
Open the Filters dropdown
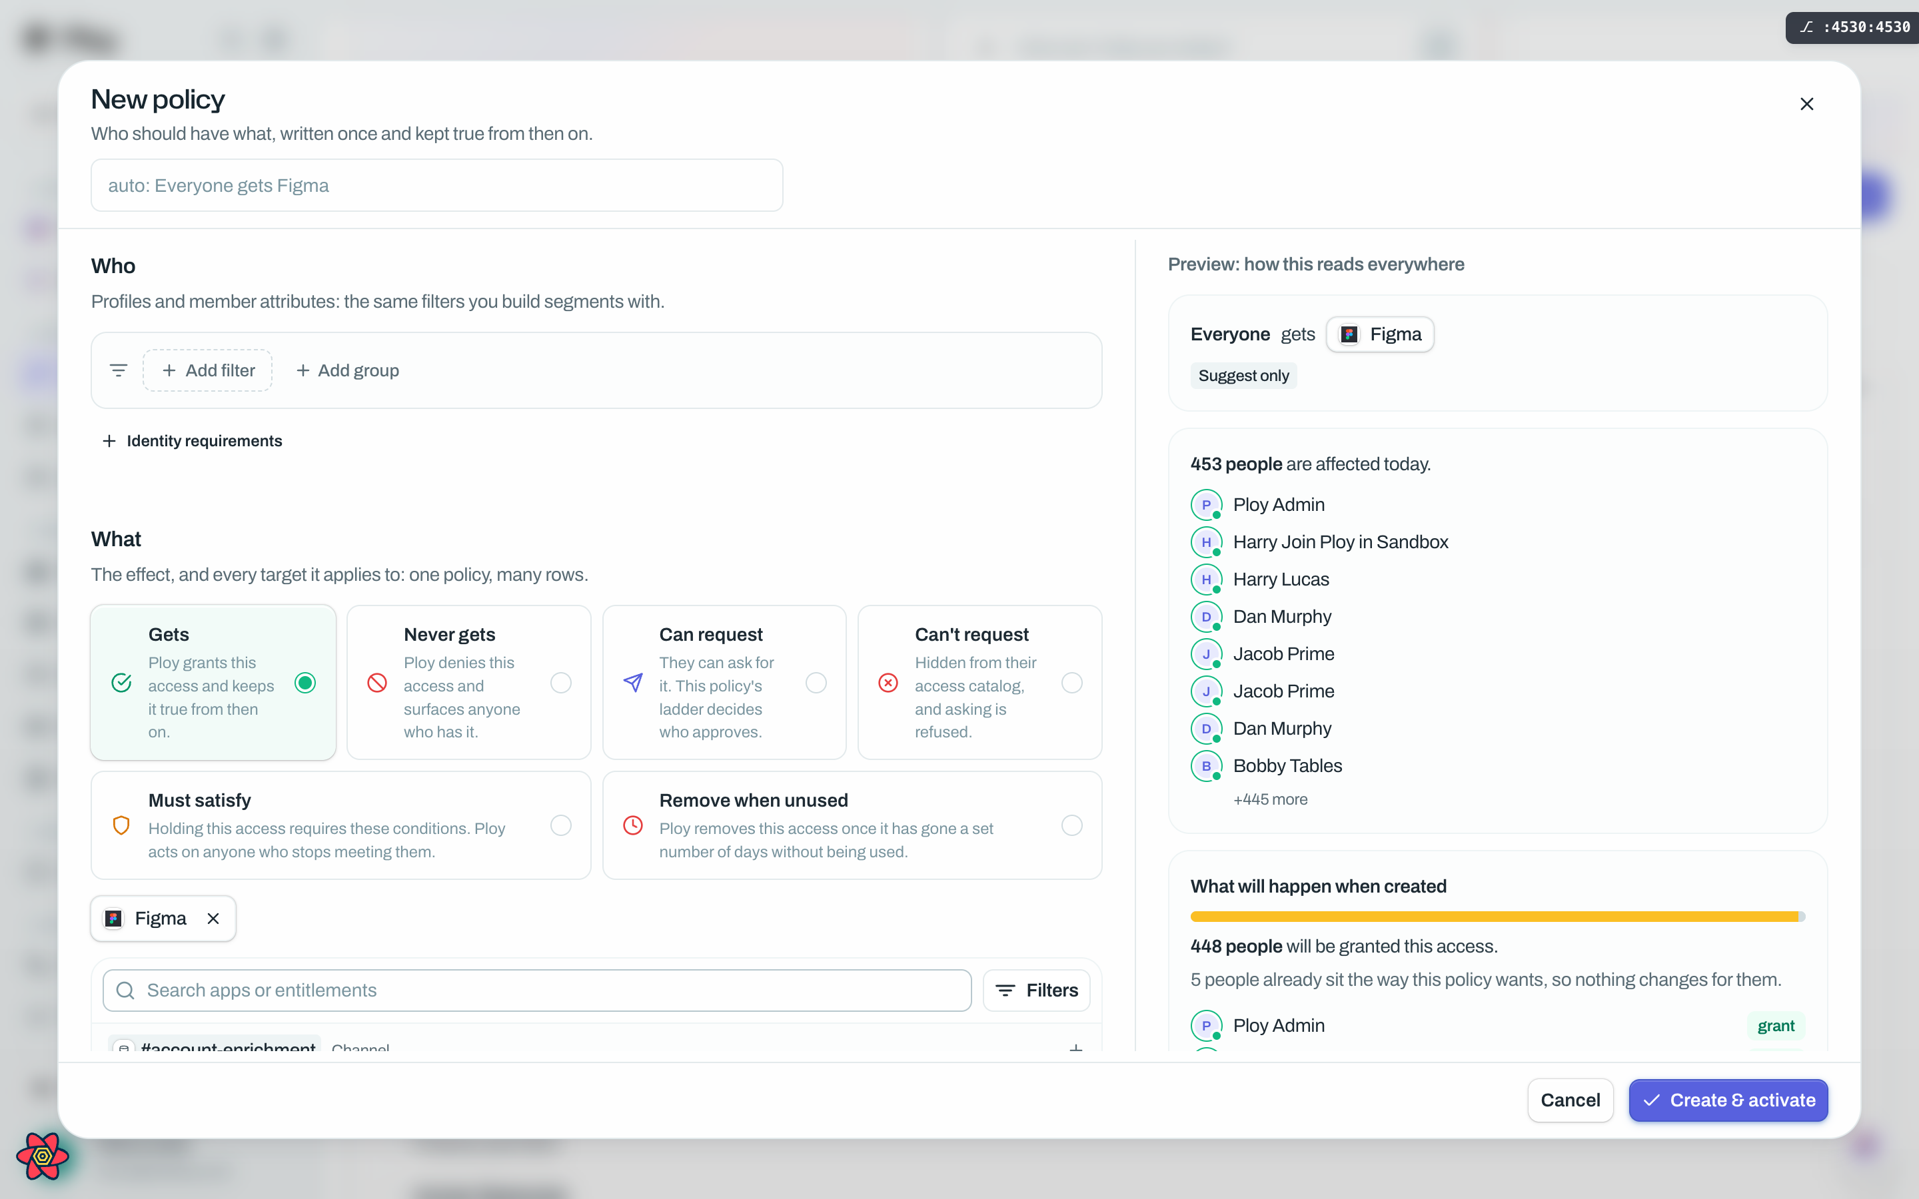(x=1036, y=991)
